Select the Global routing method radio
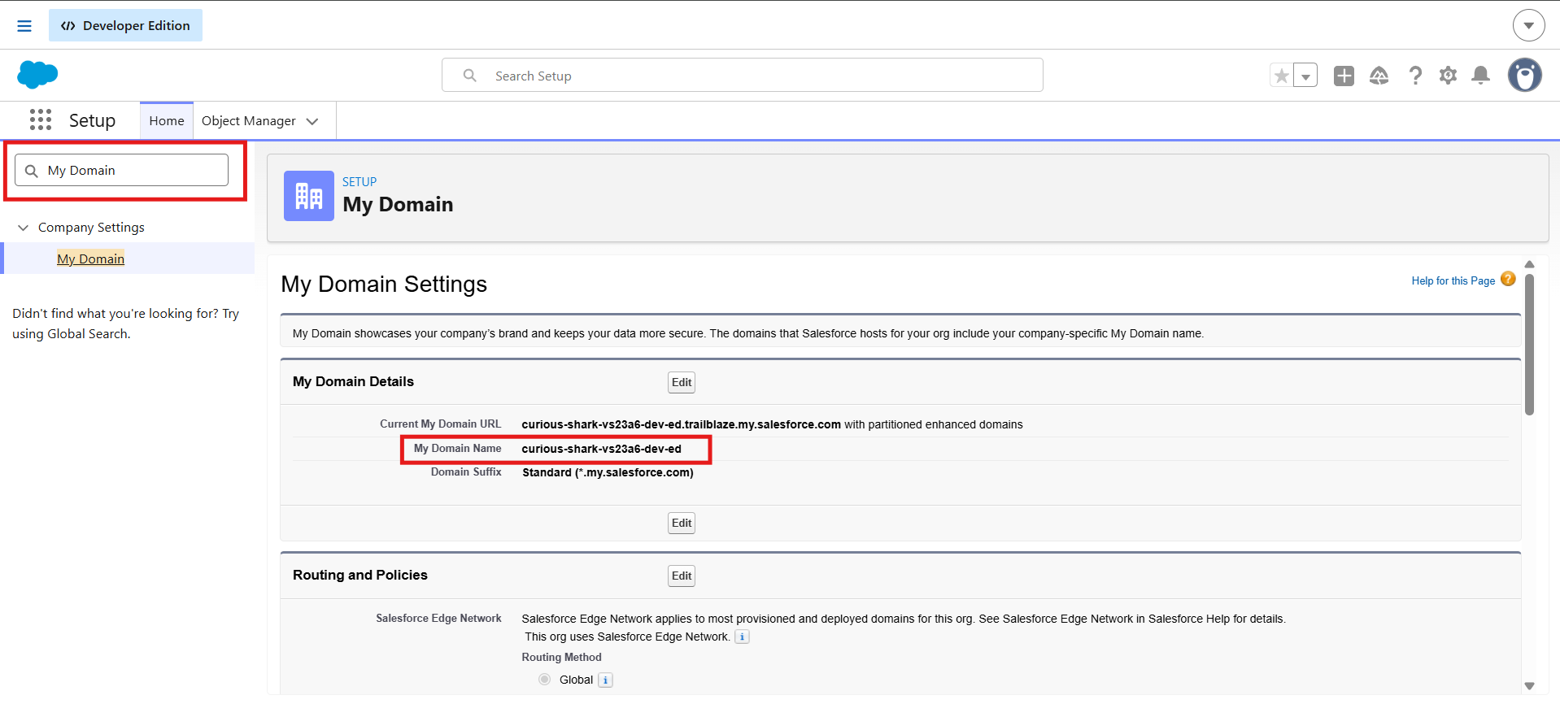Viewport: 1560px width, 704px height. point(544,680)
